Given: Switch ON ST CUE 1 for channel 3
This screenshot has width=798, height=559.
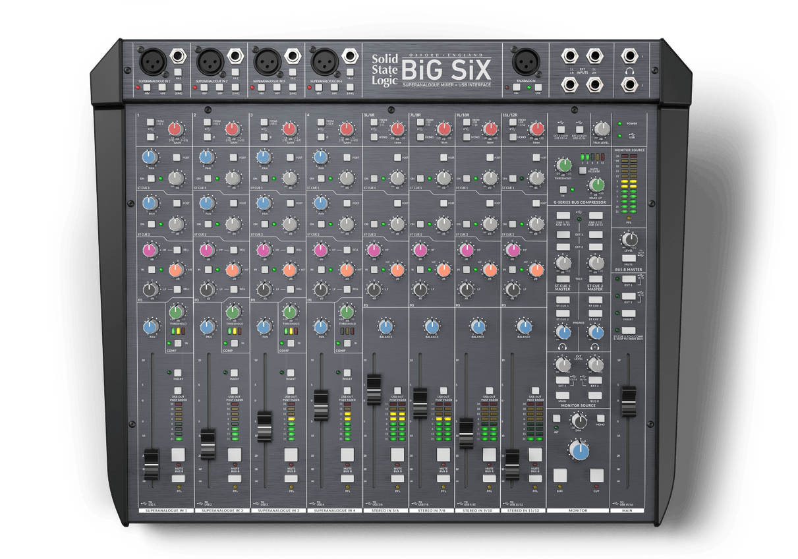Looking at the screenshot, I should [264, 178].
